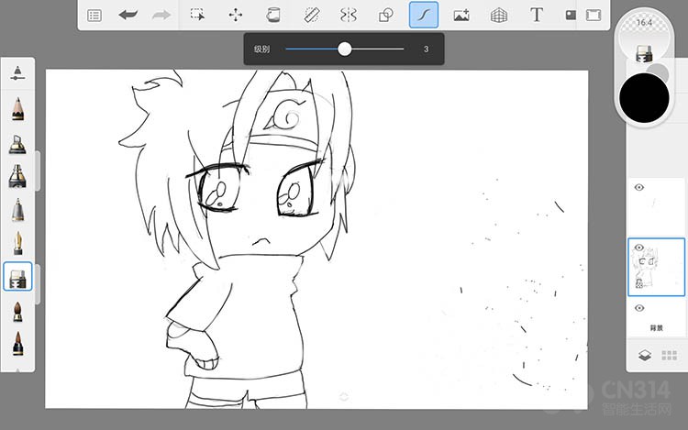Image resolution: width=688 pixels, height=430 pixels.
Task: Select the Fill bucket tool
Action: 273,15
